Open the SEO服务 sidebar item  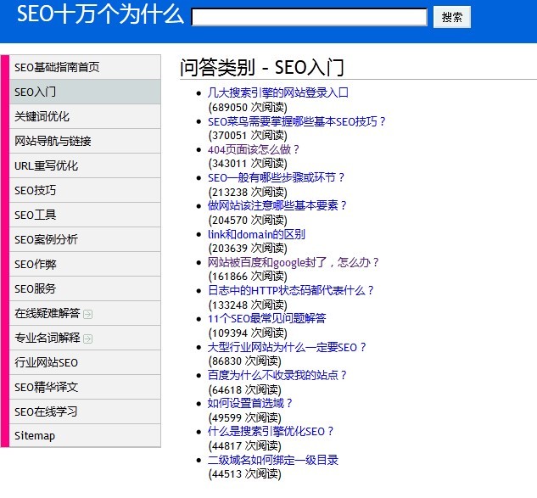[x=85, y=289]
